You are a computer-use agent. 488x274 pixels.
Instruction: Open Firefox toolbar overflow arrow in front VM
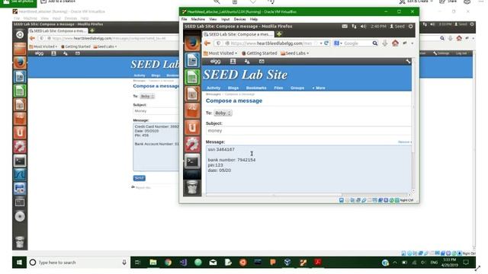[413, 43]
